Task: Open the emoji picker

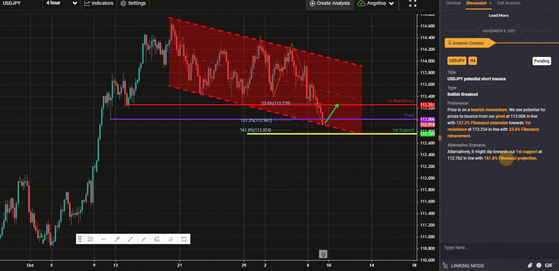Action: coord(539,265)
